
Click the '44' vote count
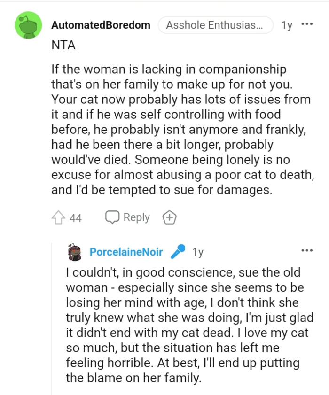click(x=75, y=217)
